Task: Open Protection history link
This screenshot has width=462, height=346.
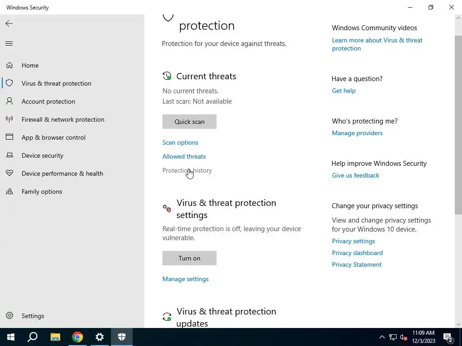Action: tap(187, 170)
